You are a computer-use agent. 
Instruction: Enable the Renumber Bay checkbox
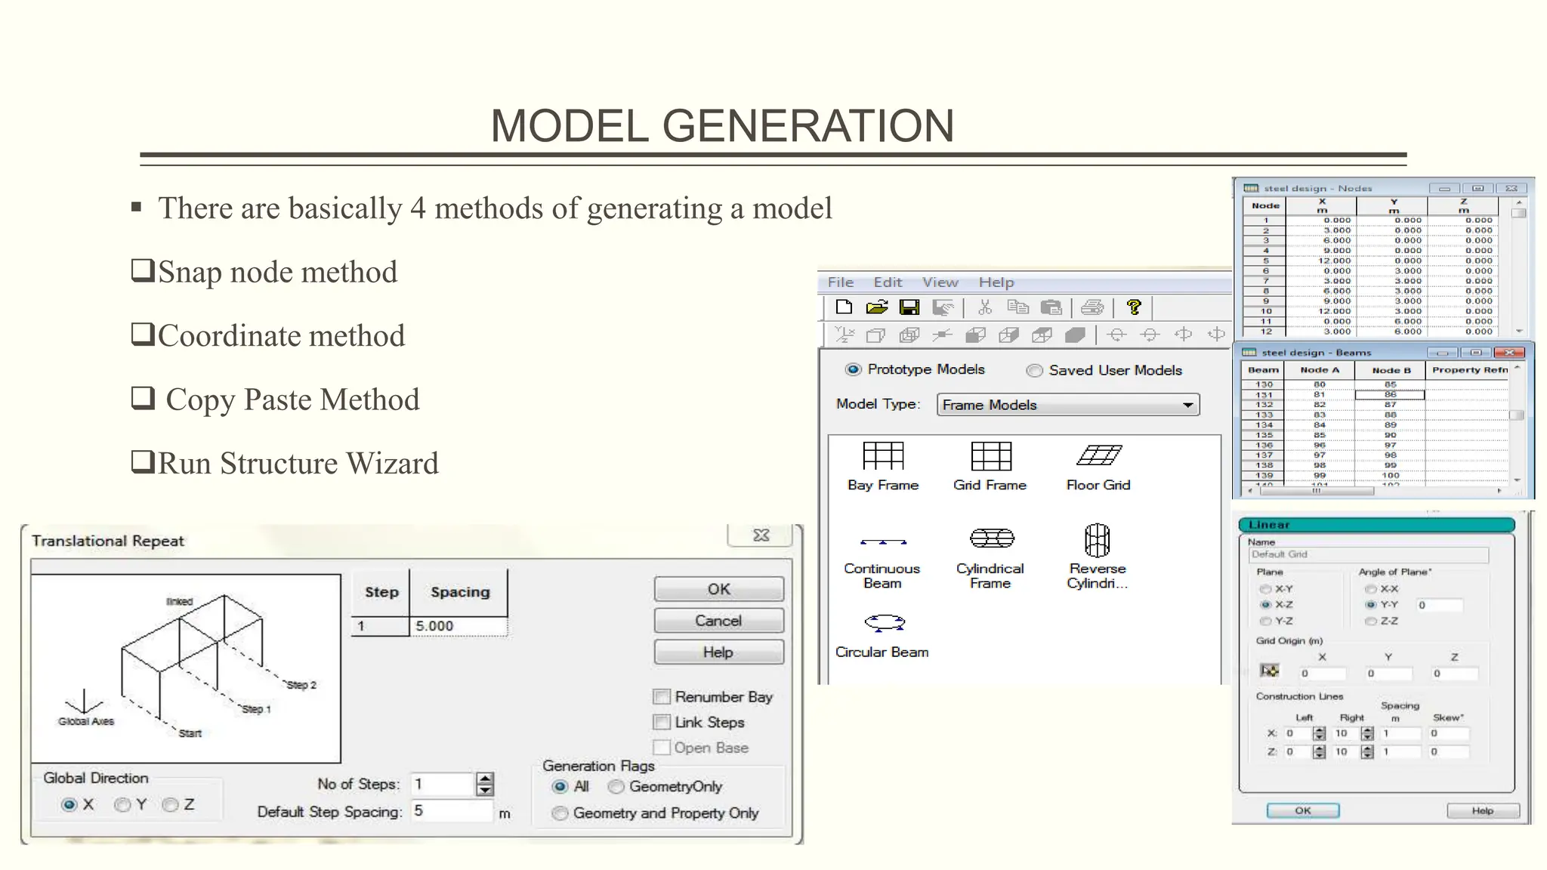662,696
